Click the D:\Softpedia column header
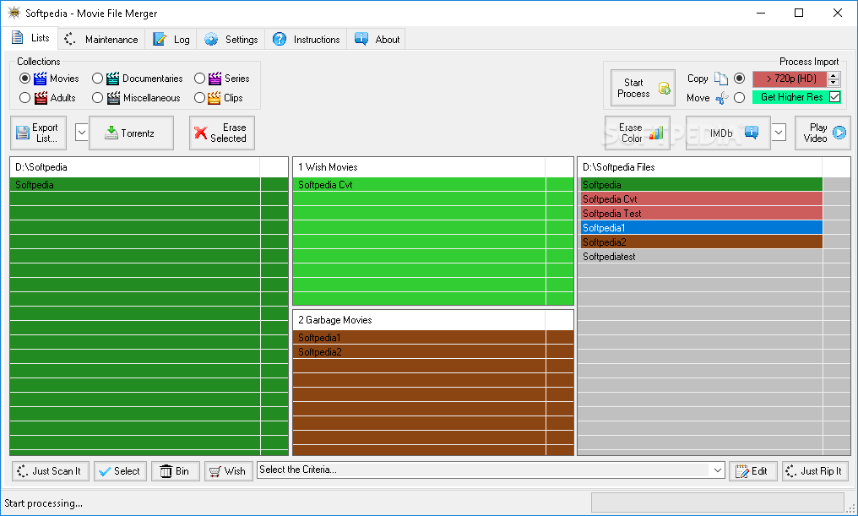858x516 pixels. [135, 167]
